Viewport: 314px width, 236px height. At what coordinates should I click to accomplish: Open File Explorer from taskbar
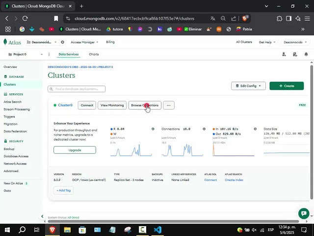click(67, 230)
